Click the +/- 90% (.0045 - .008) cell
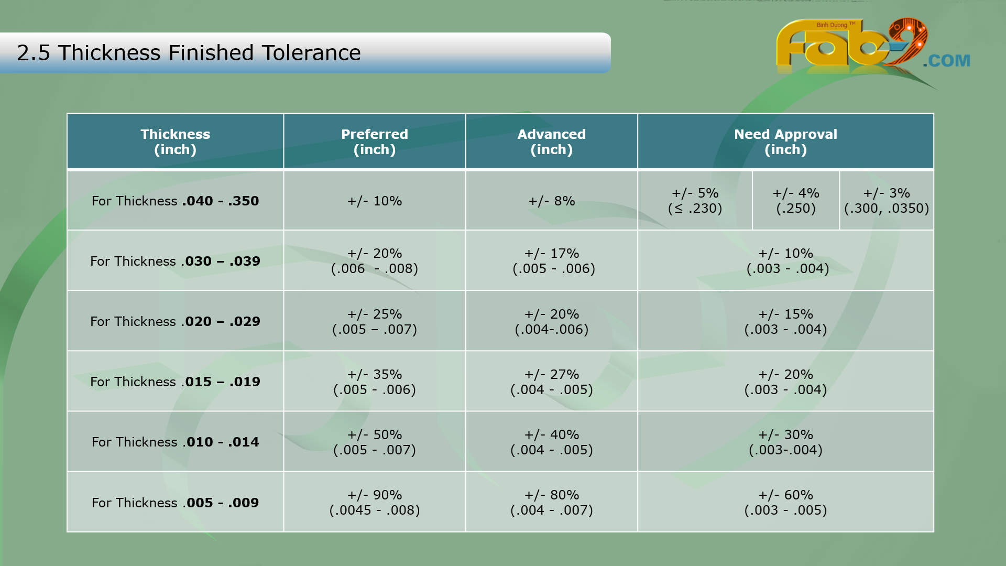The image size is (1006, 566). pos(374,503)
